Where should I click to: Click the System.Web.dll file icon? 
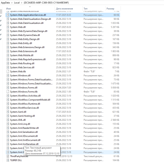click(x=8, y=27)
